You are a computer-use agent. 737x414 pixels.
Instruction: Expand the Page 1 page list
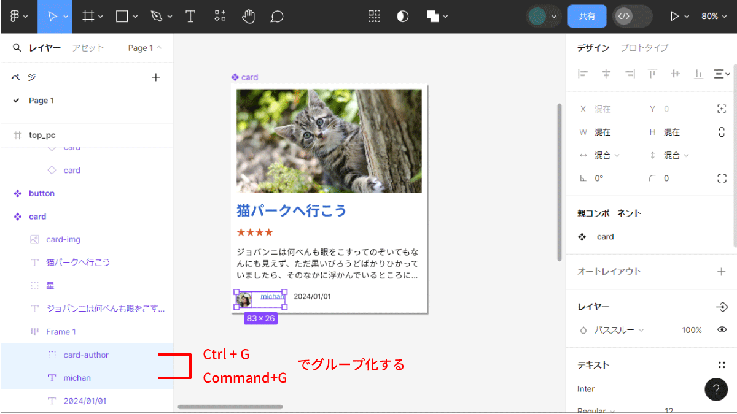(x=145, y=48)
